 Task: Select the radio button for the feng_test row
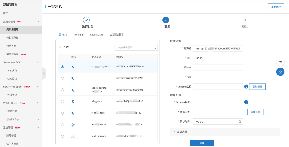62,113
